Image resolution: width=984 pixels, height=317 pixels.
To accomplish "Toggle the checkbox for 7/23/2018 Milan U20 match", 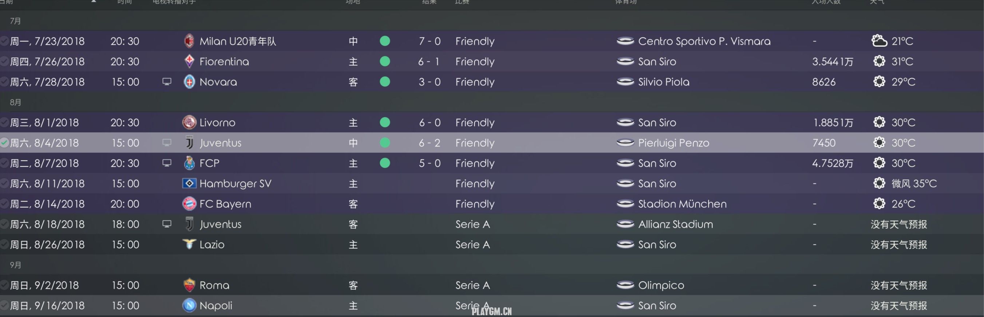I will [x=4, y=41].
